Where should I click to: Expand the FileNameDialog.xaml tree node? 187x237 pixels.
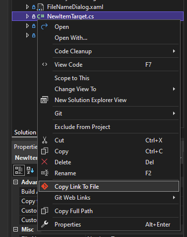point(27,7)
